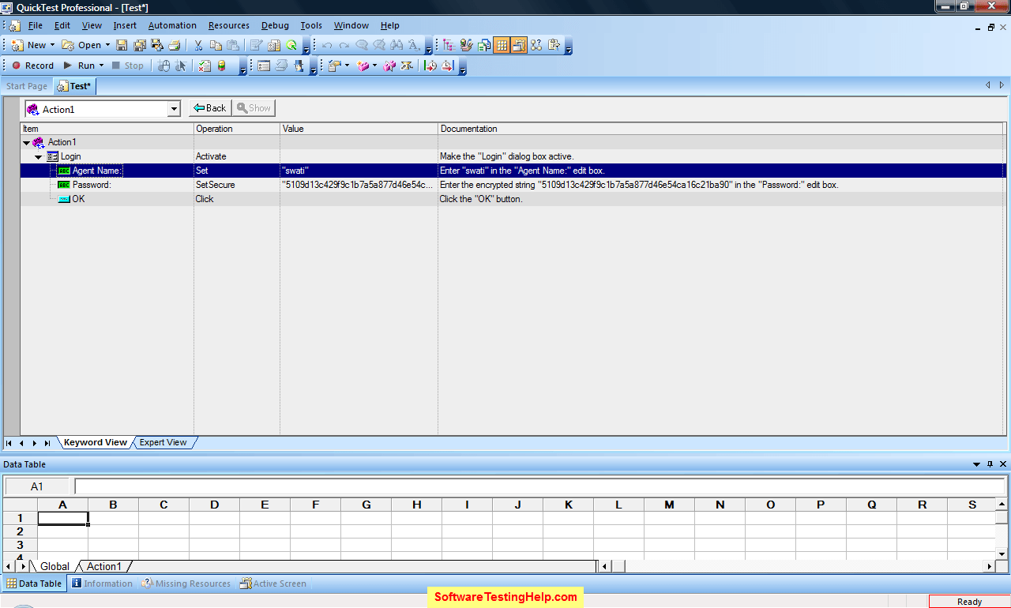Open the Action1 selector dropdown
This screenshot has height=608, width=1011.
(175, 108)
